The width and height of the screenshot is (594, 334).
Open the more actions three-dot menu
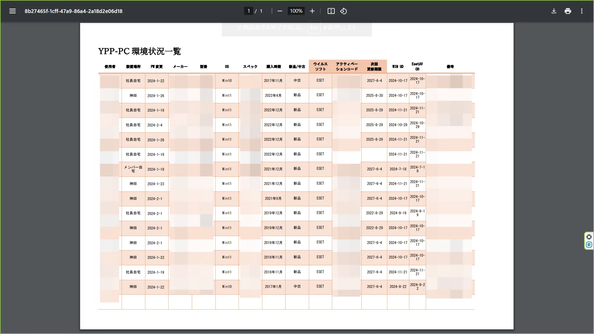[582, 11]
